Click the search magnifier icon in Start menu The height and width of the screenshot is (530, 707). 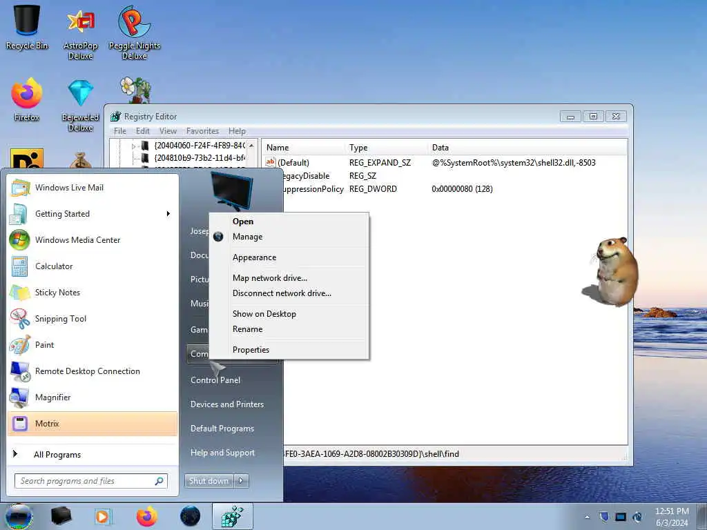159,481
